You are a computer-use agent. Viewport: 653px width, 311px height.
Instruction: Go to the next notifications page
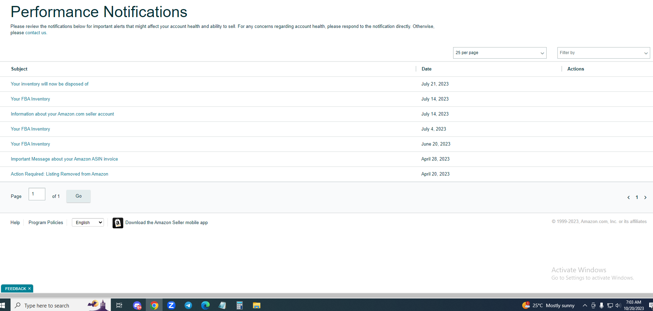[x=645, y=198]
